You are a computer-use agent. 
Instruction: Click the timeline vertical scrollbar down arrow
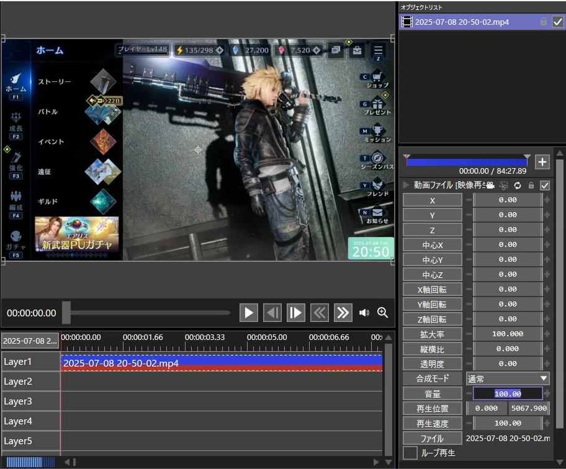coord(389,462)
